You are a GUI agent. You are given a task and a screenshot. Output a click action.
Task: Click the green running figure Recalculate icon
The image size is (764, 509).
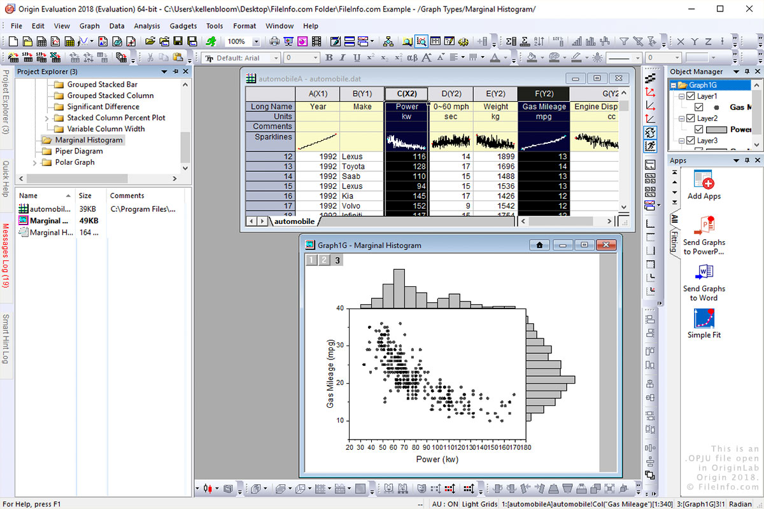[211, 41]
